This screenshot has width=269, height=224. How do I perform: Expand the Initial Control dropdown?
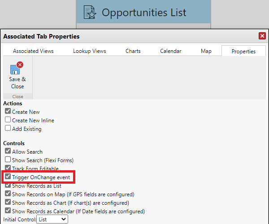pos(52,220)
